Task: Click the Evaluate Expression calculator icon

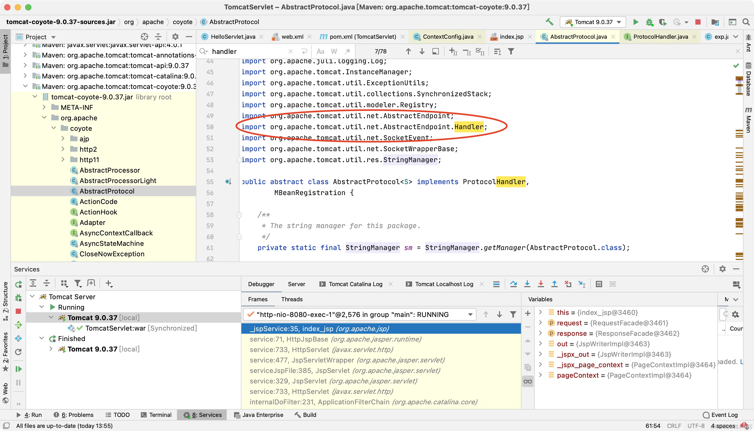Action: coord(599,284)
